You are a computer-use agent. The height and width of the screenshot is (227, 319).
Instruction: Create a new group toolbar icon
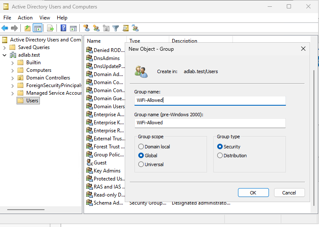[x=96, y=28]
